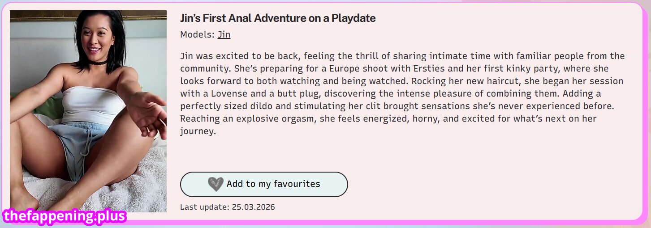Image resolution: width=651 pixels, height=228 pixels.
Task: Open the "Jin" model link
Action: pos(224,34)
